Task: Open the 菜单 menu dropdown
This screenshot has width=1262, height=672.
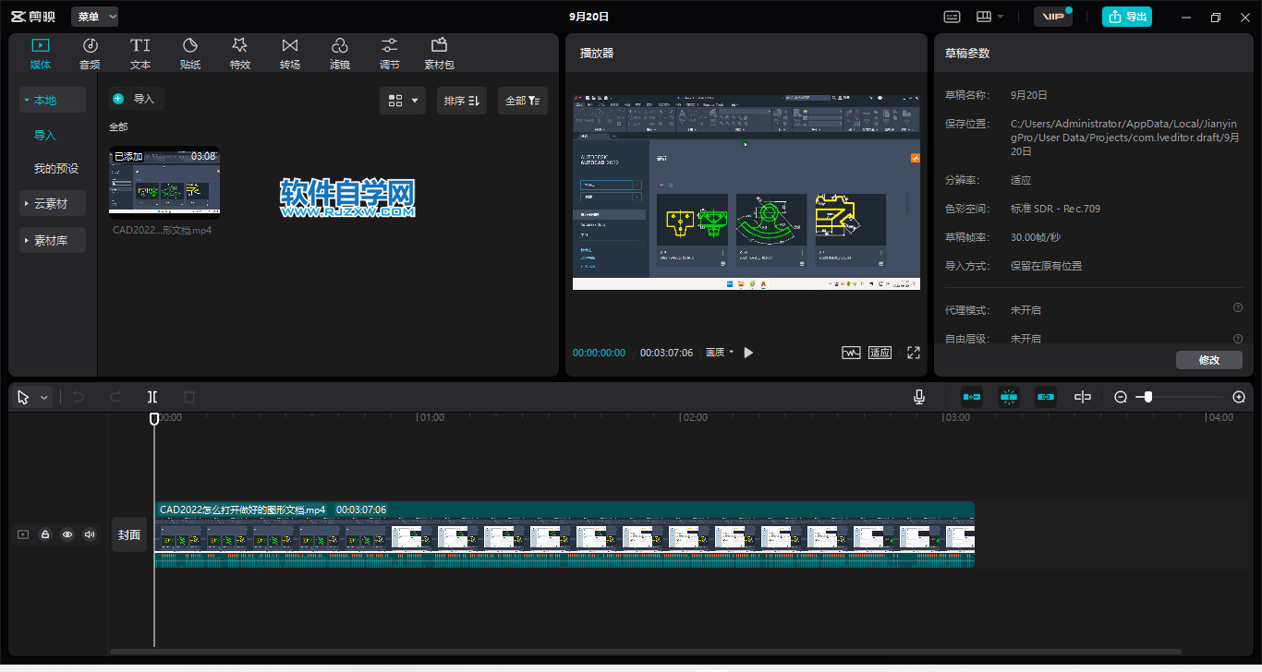Action: click(x=95, y=17)
